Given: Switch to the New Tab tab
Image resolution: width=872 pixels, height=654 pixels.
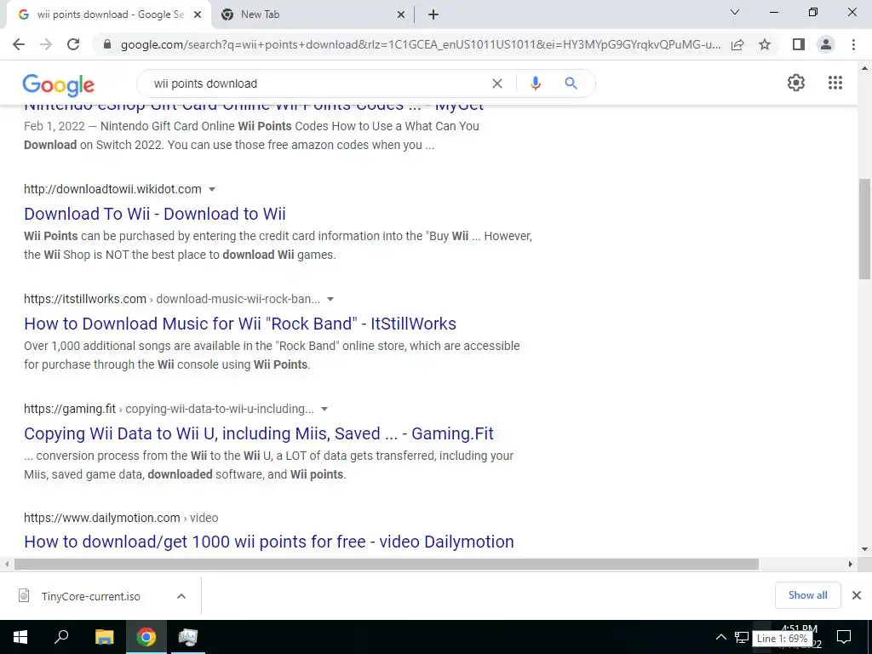Looking at the screenshot, I should coord(313,14).
